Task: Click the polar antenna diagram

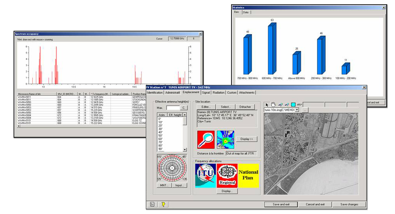Action: click(172, 168)
